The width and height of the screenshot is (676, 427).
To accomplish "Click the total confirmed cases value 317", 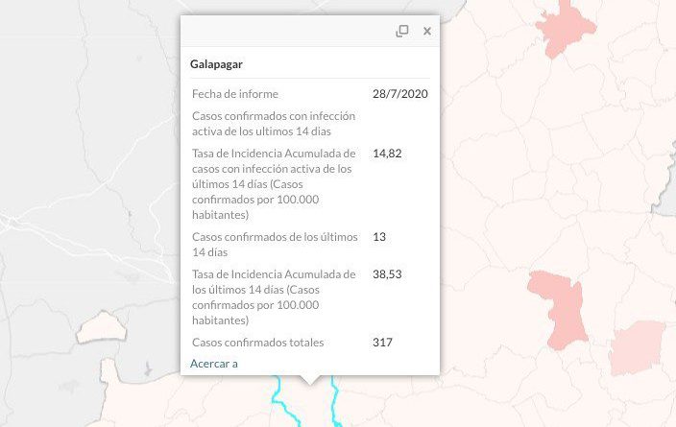I will click(x=382, y=342).
